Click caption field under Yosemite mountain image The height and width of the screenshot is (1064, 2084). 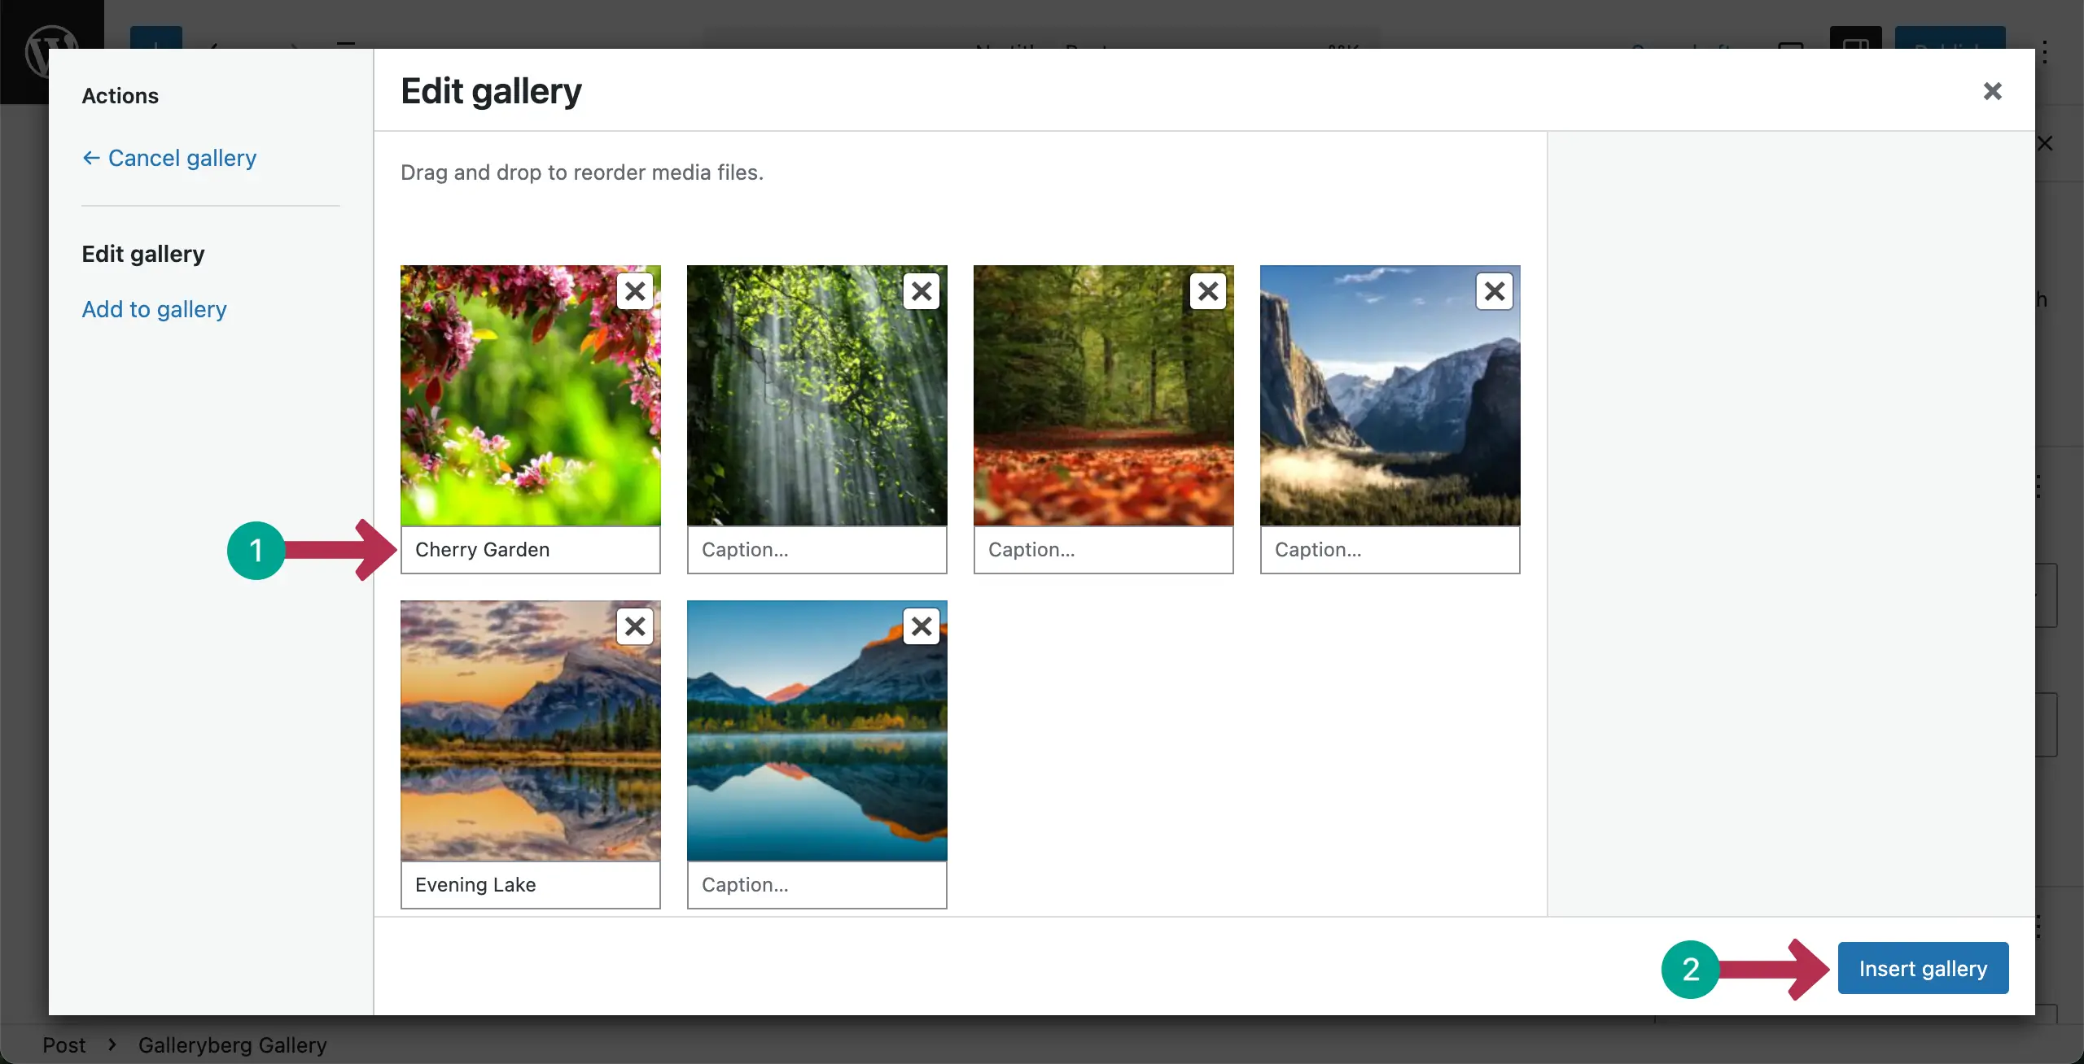(1390, 550)
